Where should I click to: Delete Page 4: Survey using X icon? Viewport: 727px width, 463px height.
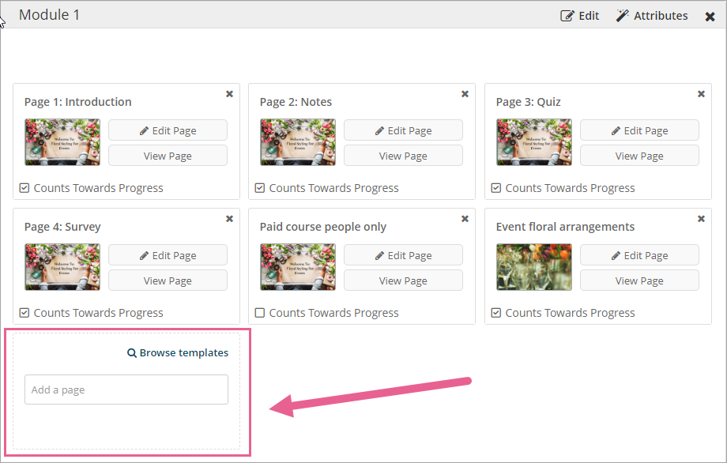pos(229,219)
